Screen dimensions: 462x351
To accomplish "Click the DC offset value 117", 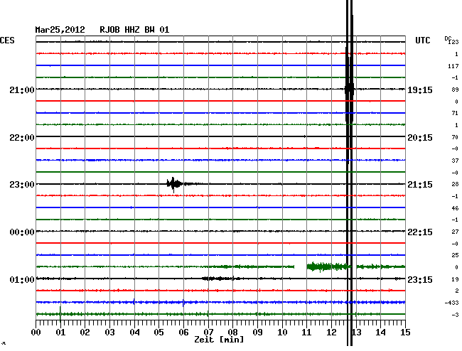I will click(453, 66).
